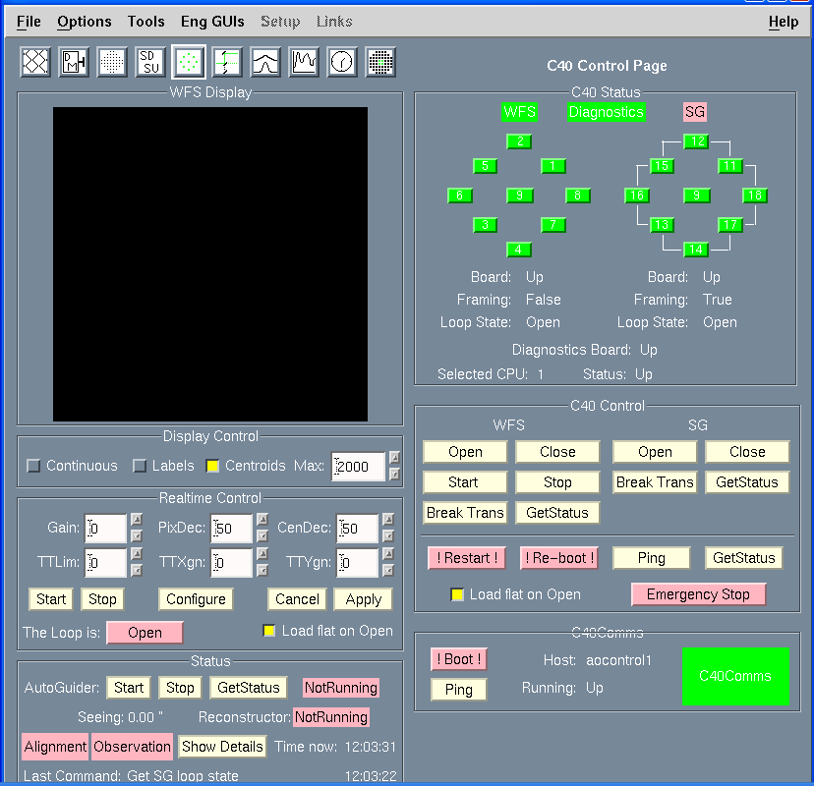
Task: Click the bell curve profile icon
Action: click(x=265, y=62)
